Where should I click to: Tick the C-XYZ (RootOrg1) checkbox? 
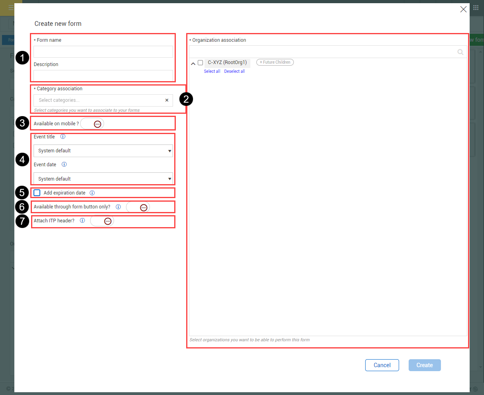pos(201,62)
